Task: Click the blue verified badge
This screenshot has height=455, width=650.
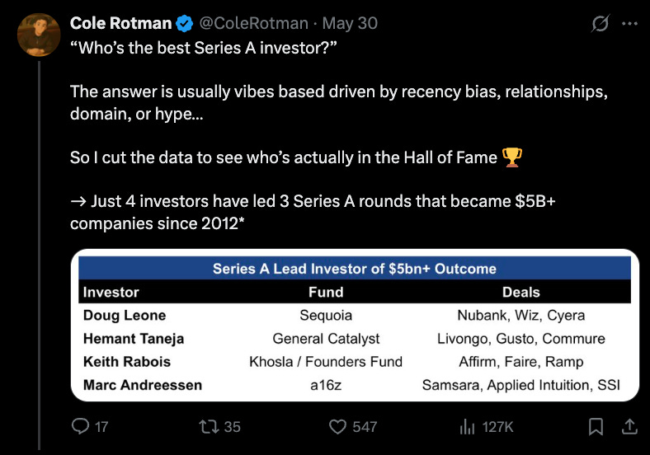Action: (185, 24)
